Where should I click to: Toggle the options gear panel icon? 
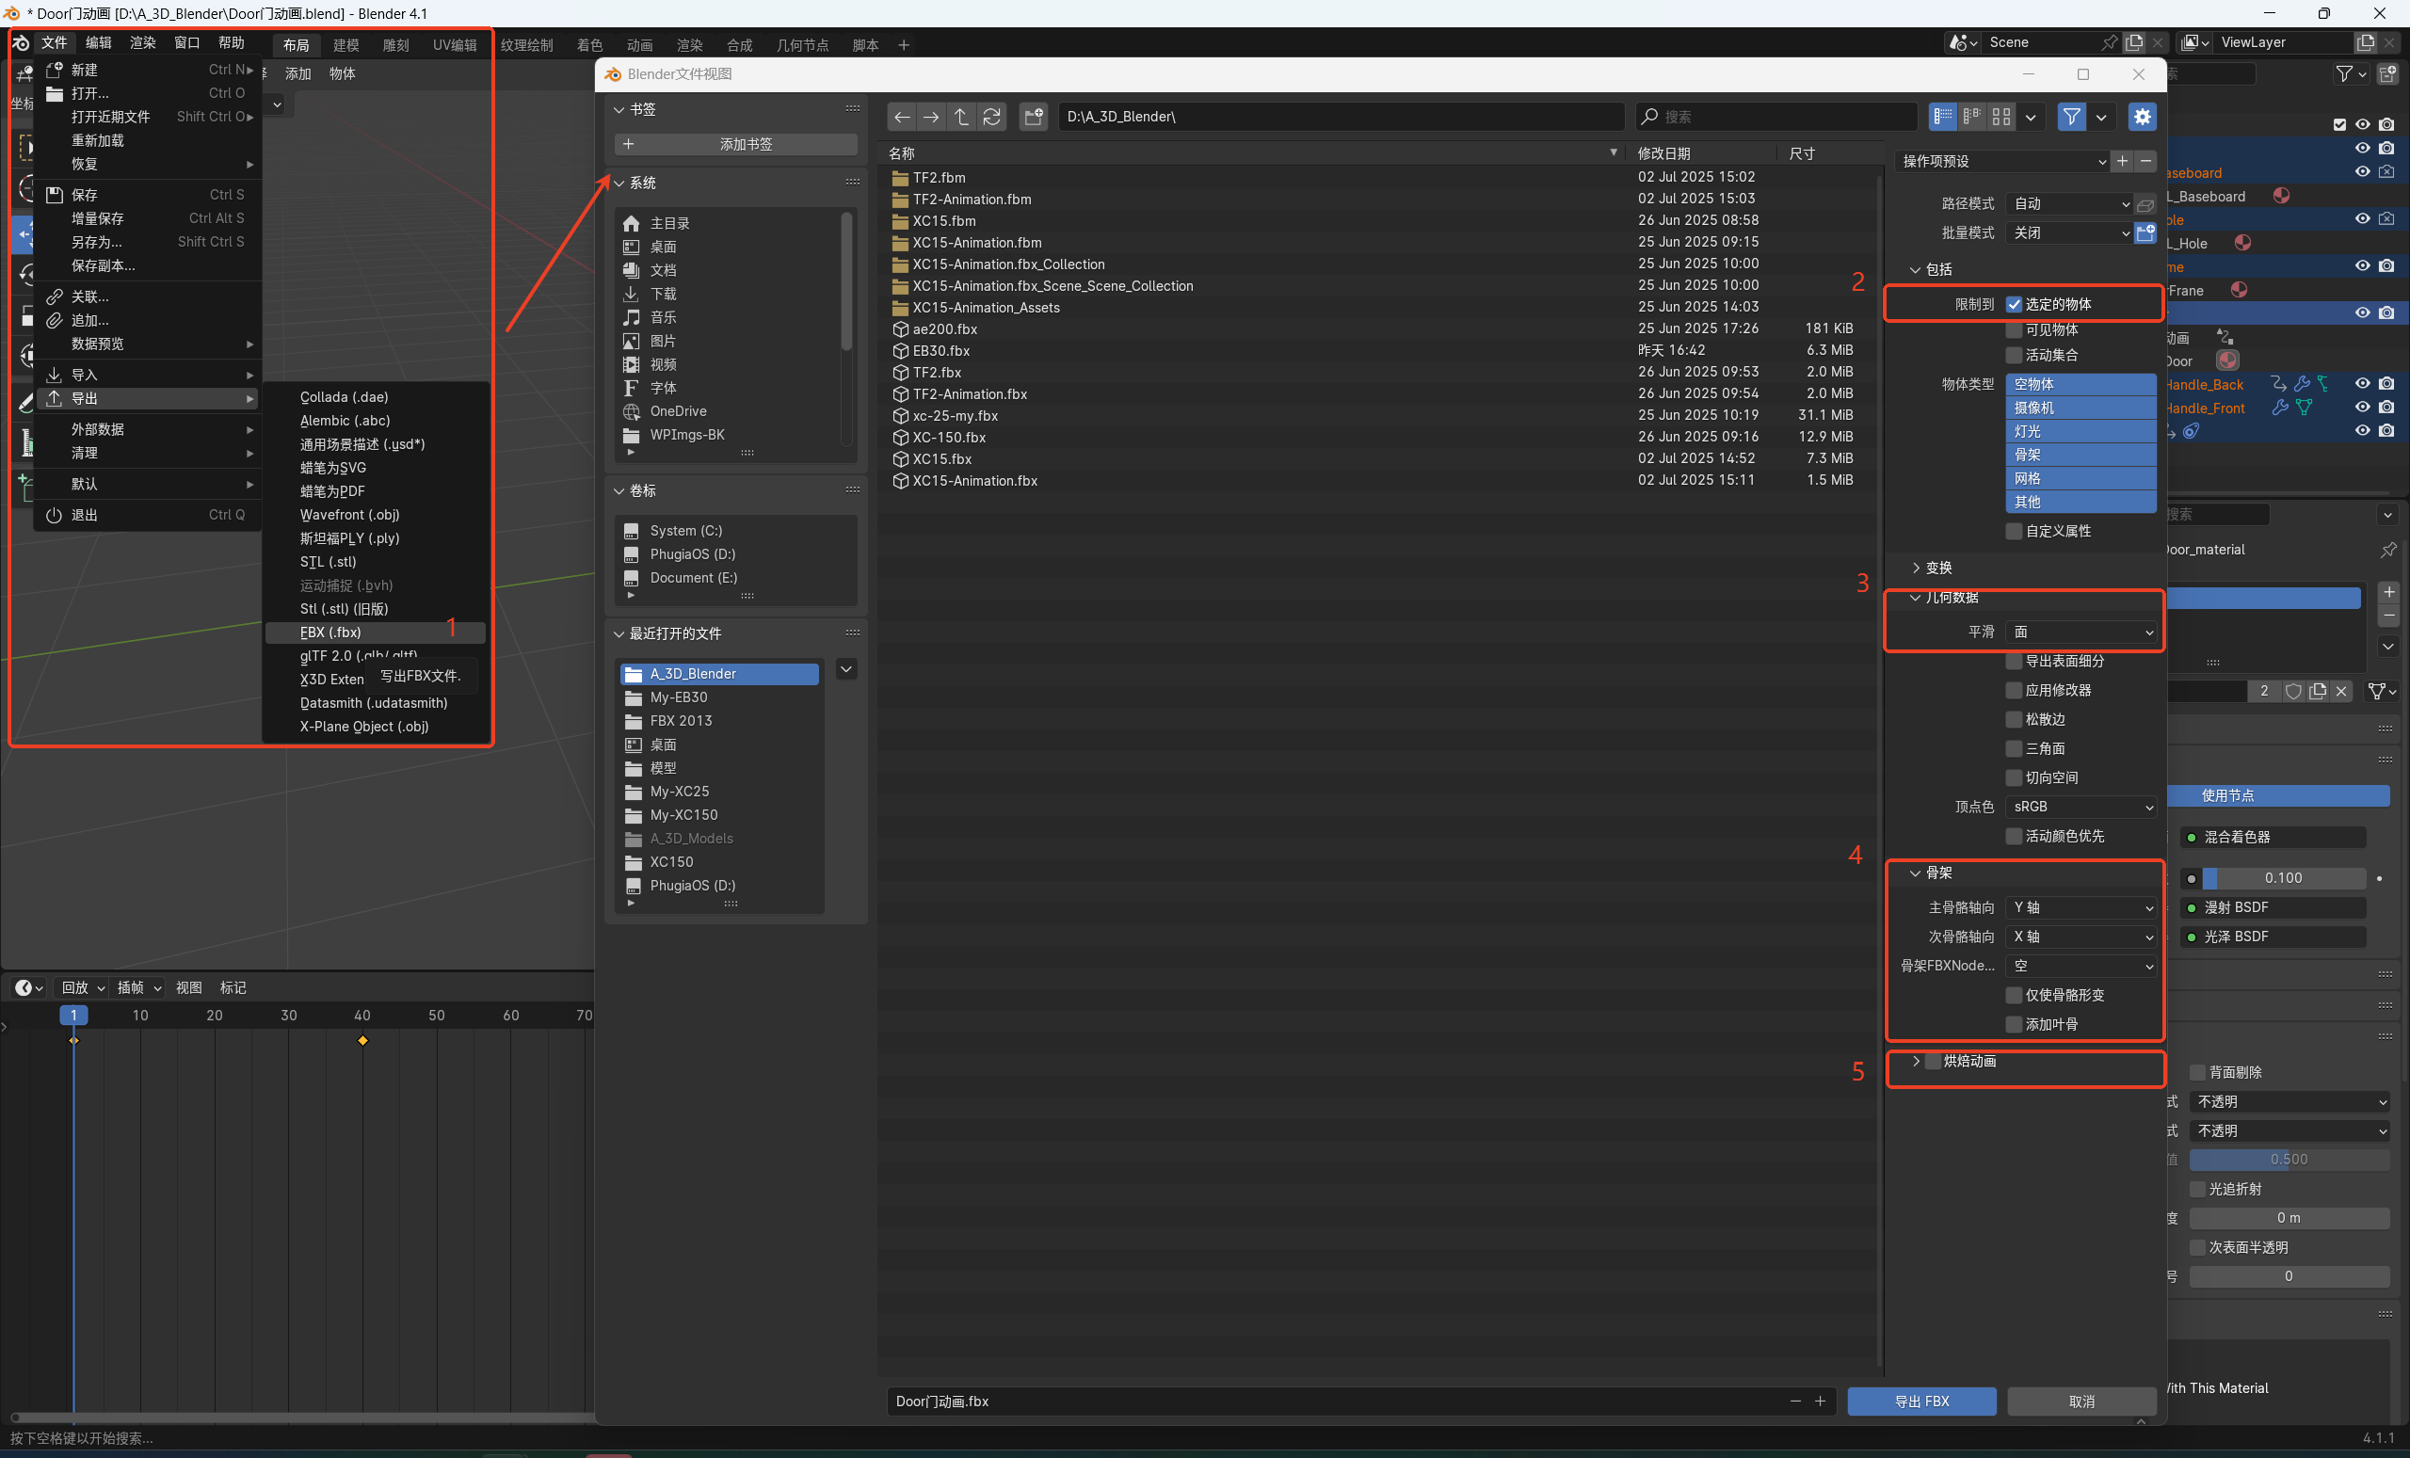click(2142, 117)
